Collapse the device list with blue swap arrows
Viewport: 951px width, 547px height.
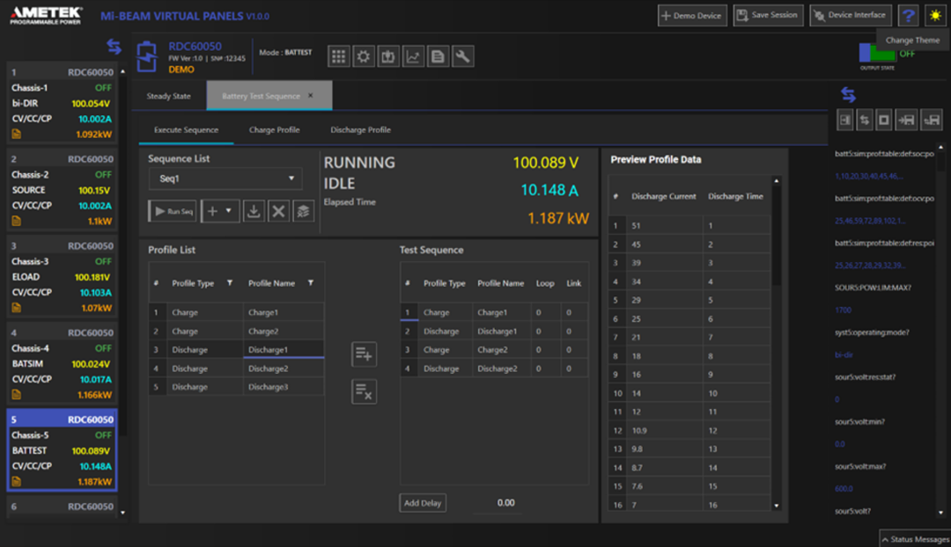(x=114, y=46)
